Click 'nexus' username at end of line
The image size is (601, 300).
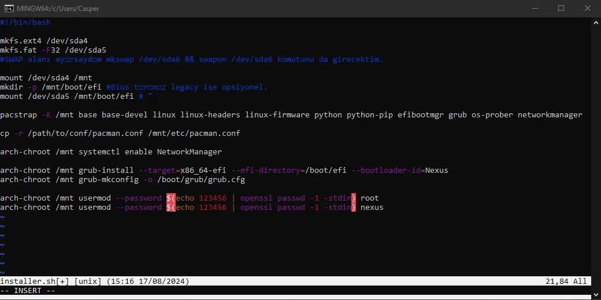tap(372, 207)
